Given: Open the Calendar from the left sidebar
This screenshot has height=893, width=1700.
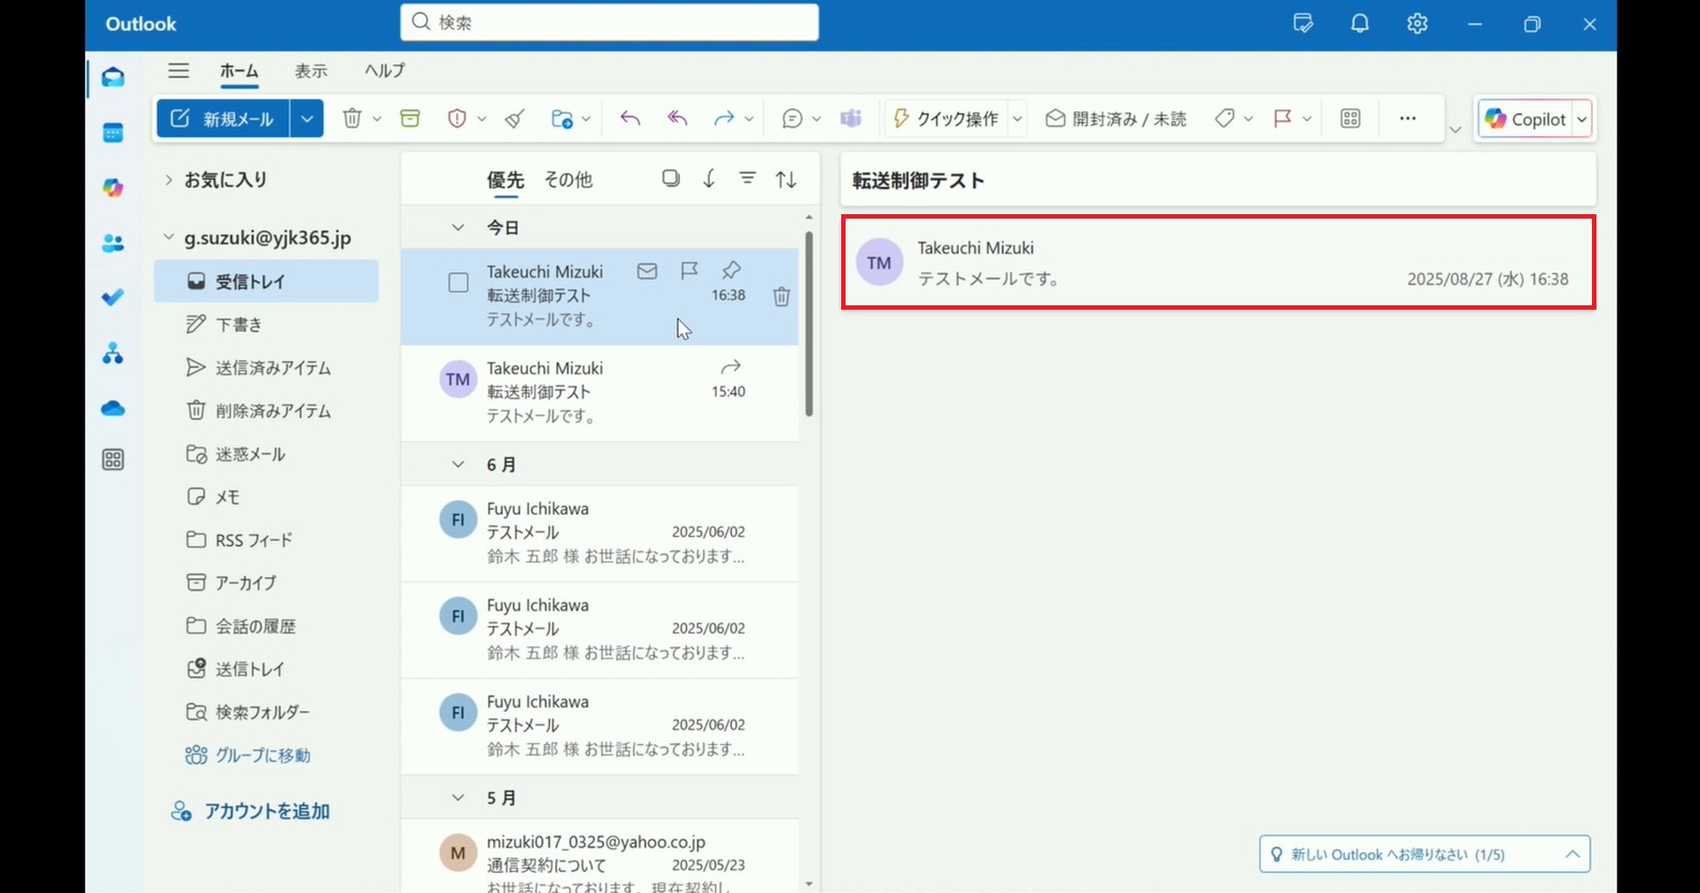Looking at the screenshot, I should pyautogui.click(x=113, y=134).
